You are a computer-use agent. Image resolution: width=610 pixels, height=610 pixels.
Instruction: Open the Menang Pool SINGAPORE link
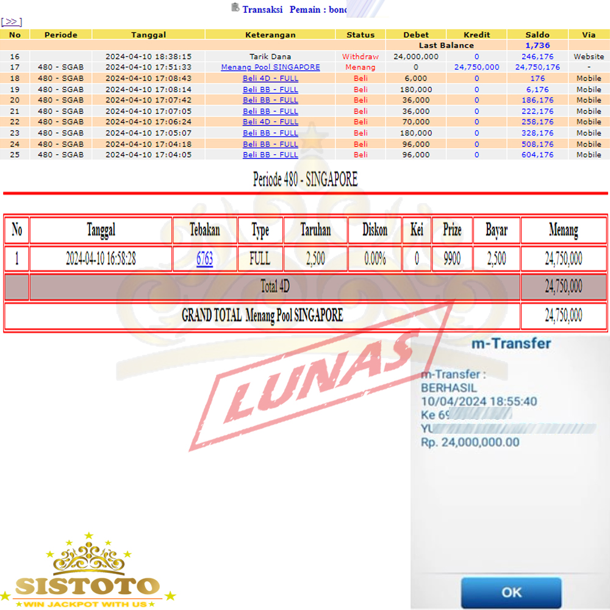270,67
